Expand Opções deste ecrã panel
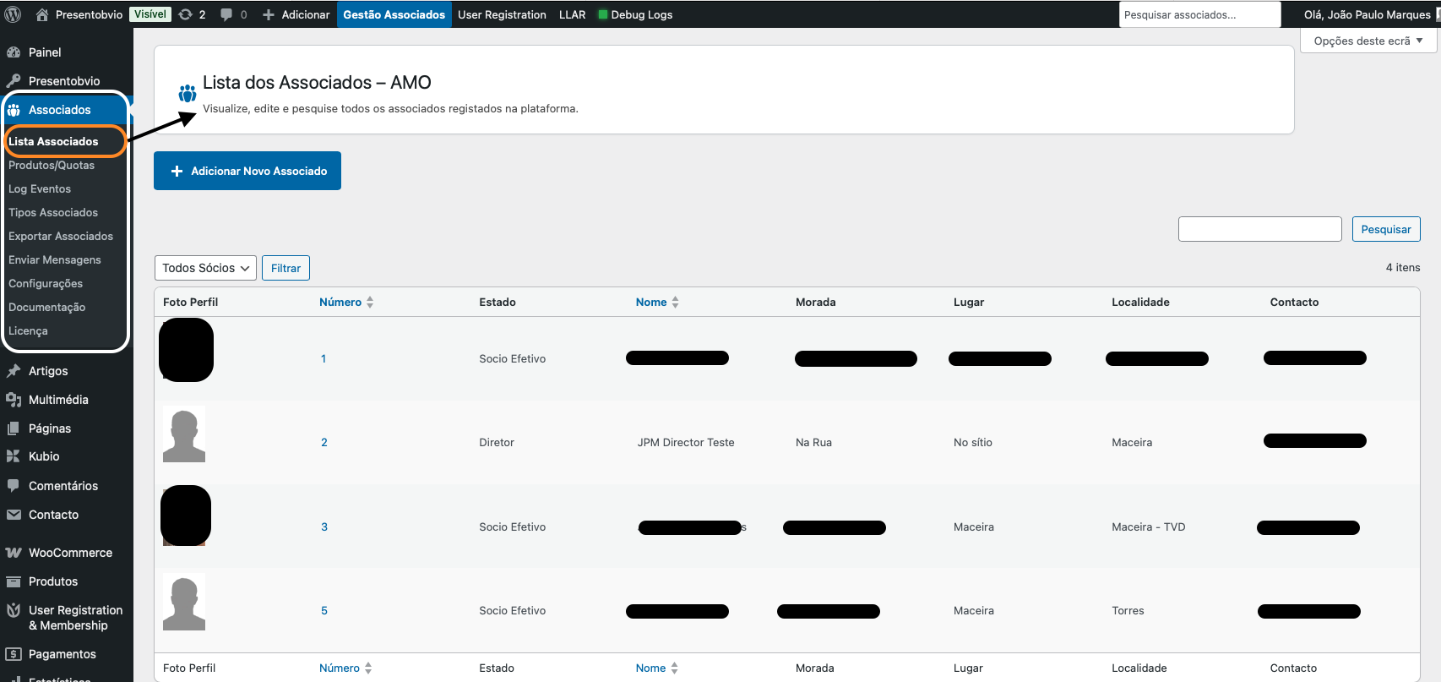The height and width of the screenshot is (682, 1441). (1368, 41)
